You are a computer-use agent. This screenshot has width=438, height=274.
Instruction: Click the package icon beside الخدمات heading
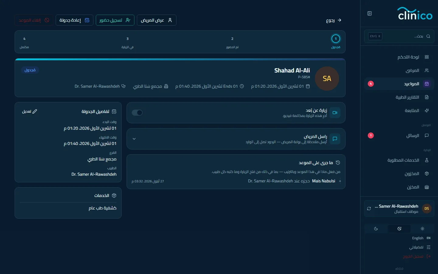click(114, 195)
